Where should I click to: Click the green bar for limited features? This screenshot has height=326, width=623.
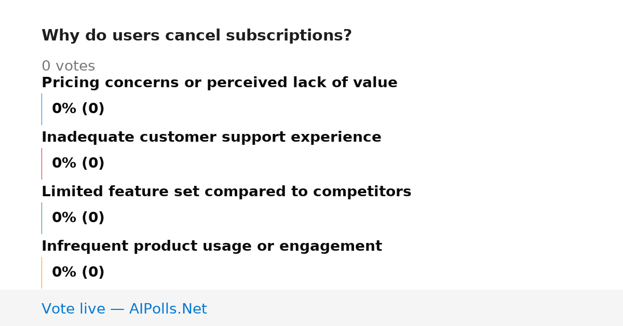[42, 218]
